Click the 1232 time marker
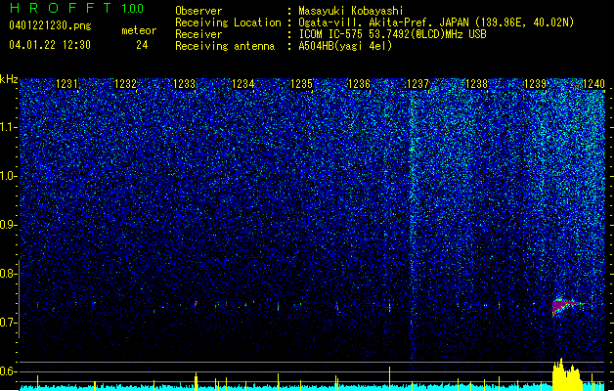615x391 pixels. pos(125,84)
